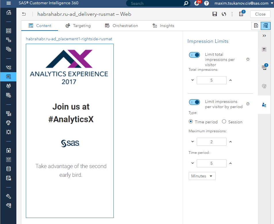Open the impression limits person icon
The height and width of the screenshot is (224, 274).
pos(264,105)
